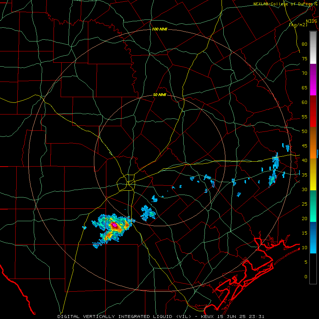Screen dimensions: 319x319
Task: Click the legend value 15
Action: (x=304, y=233)
